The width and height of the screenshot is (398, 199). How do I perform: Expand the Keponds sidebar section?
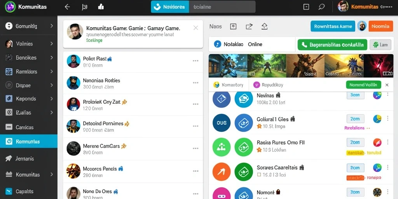coord(52,99)
